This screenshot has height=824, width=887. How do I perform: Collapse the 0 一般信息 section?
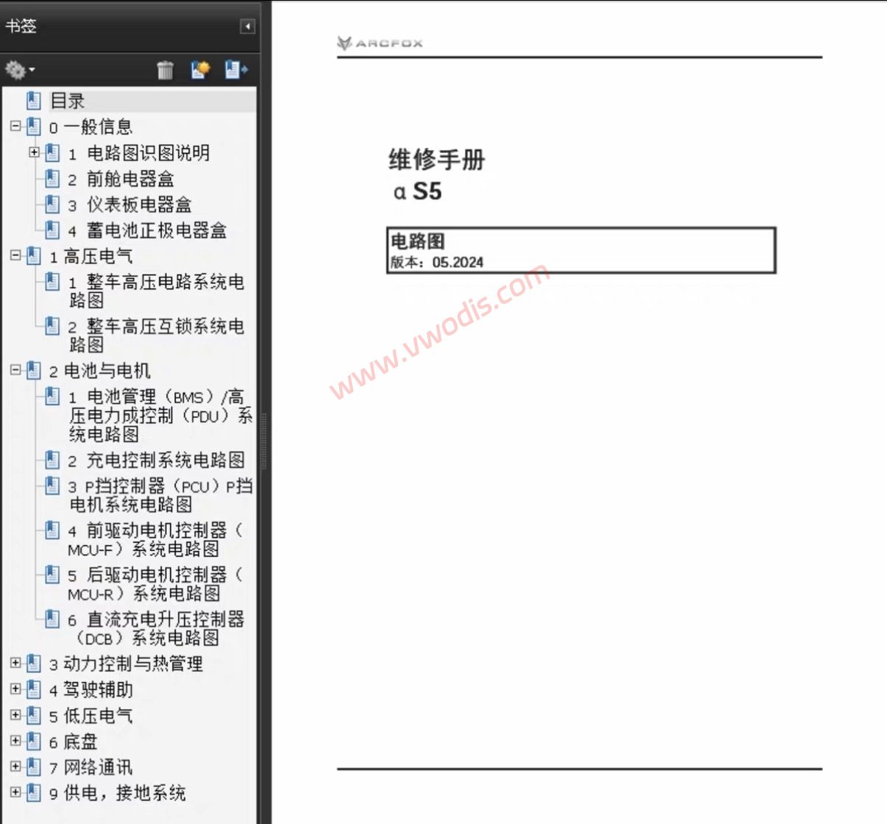tap(15, 127)
